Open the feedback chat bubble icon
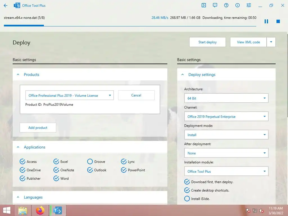Viewport: 288px width, 216px height. (x=215, y=5)
